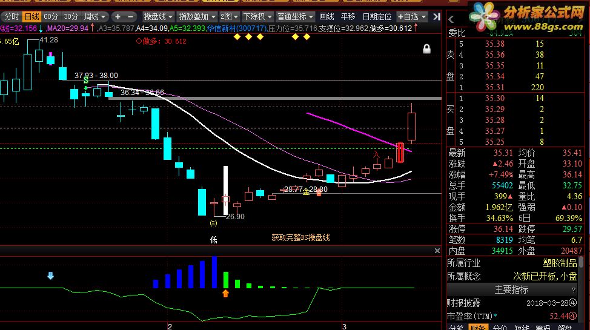Viewport: 590px width, 330px height.
Task: Click the 跌停 price 29.57
Action: [572, 229]
